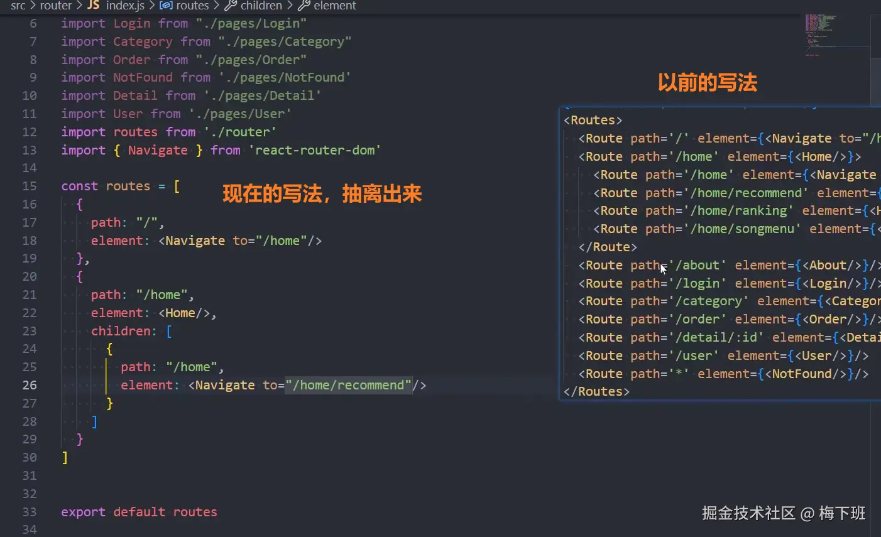Click line number 15 in gutter

pyautogui.click(x=30, y=186)
